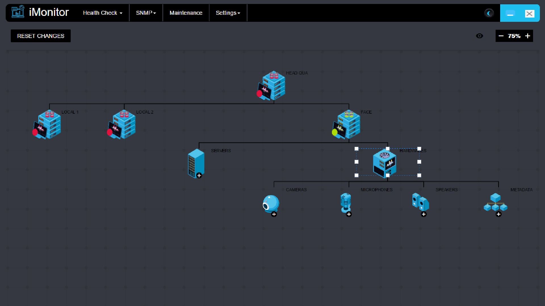Open the Health Check dropdown menu
This screenshot has width=545, height=306.
pyautogui.click(x=103, y=13)
